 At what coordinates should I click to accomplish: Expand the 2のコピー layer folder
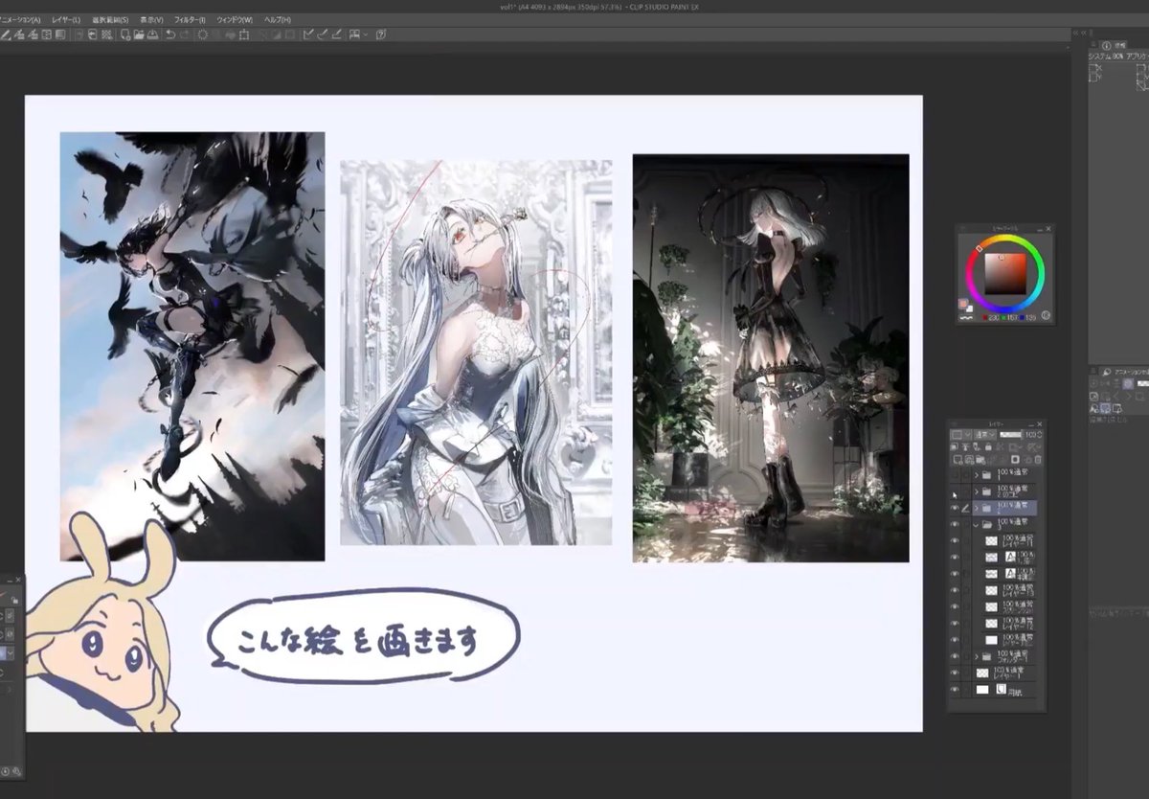(977, 491)
